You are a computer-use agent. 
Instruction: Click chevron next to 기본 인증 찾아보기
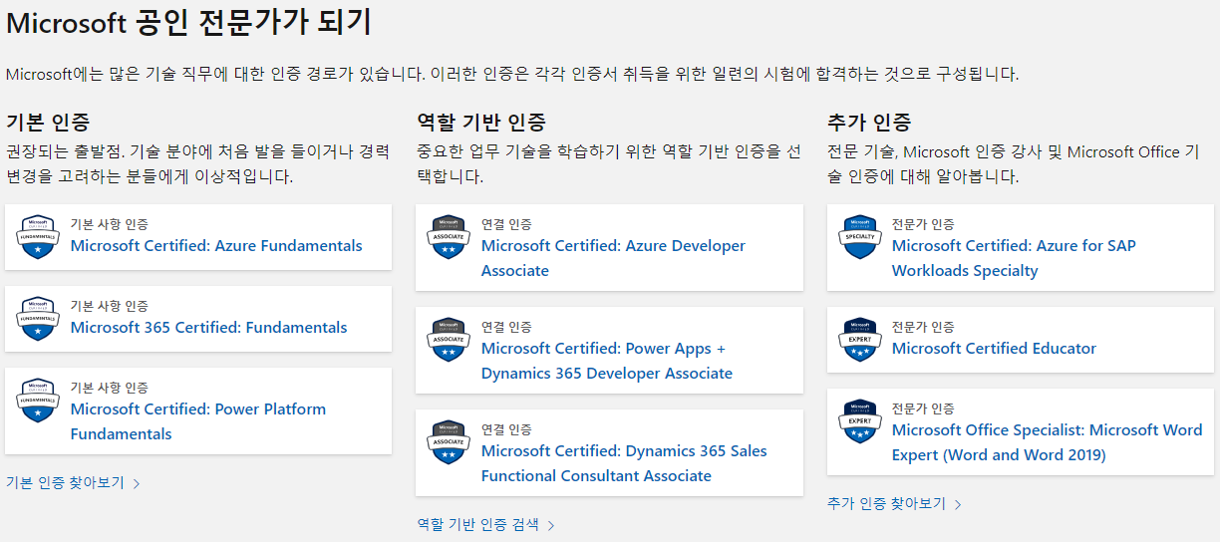(x=137, y=484)
